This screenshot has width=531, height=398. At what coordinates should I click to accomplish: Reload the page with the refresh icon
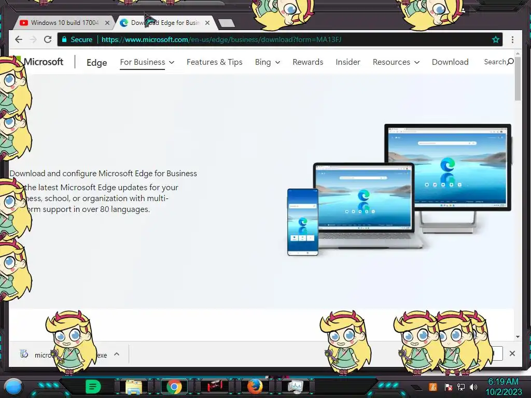(48, 39)
